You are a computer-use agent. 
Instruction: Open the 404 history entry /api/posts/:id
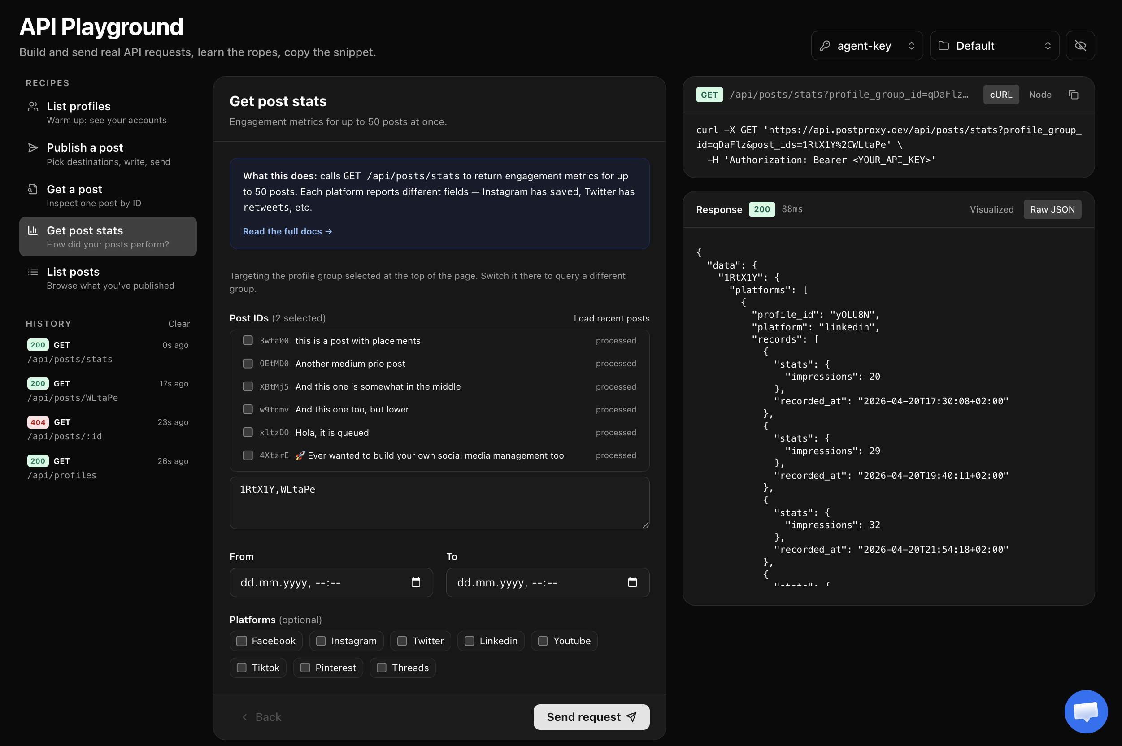point(108,429)
